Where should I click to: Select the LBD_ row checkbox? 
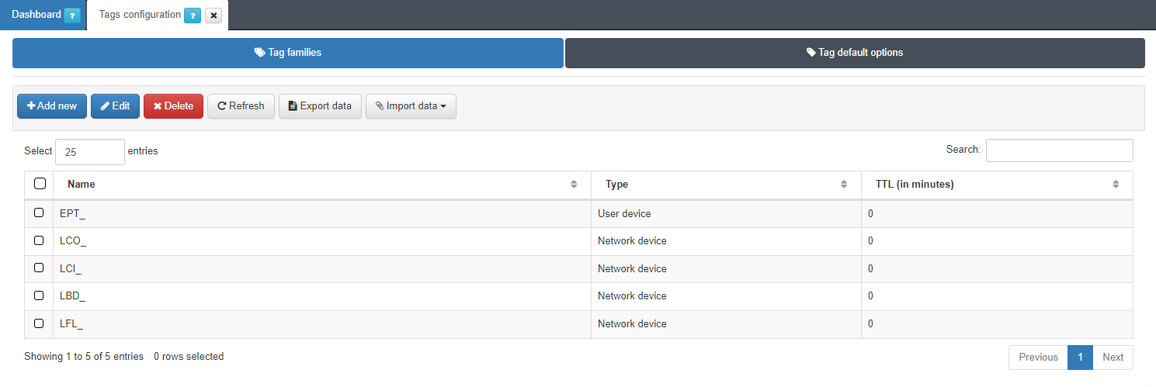click(39, 295)
